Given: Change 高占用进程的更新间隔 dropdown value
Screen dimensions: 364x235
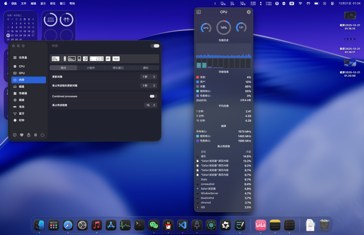Looking at the screenshot, I should point(149,86).
